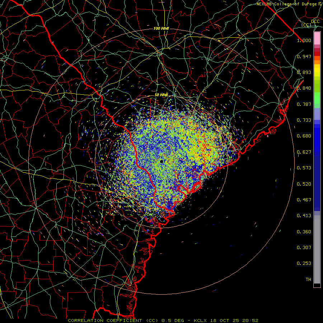The width and height of the screenshot is (323, 323).
Task: Click the 20:52 timestamp text
Action: pyautogui.click(x=251, y=320)
